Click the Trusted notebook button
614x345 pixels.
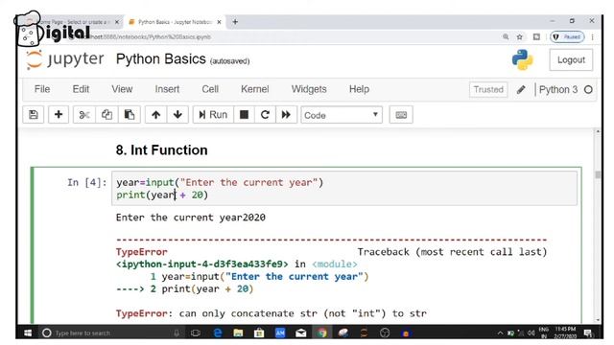488,89
